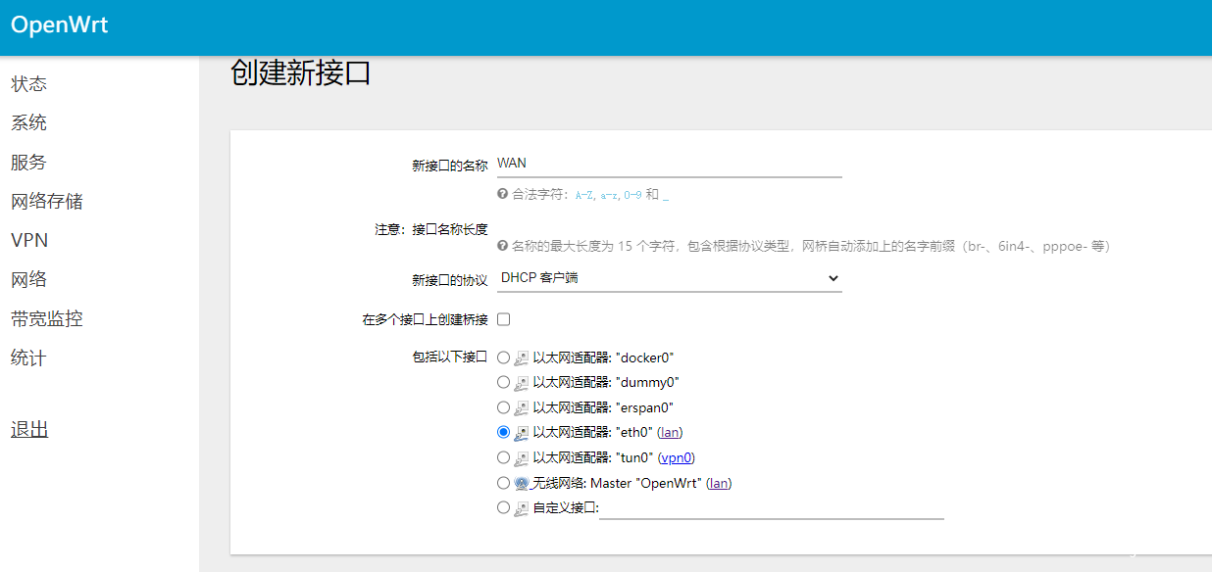
Task: Click help icon beside 合法字符 hint
Action: [x=503, y=194]
